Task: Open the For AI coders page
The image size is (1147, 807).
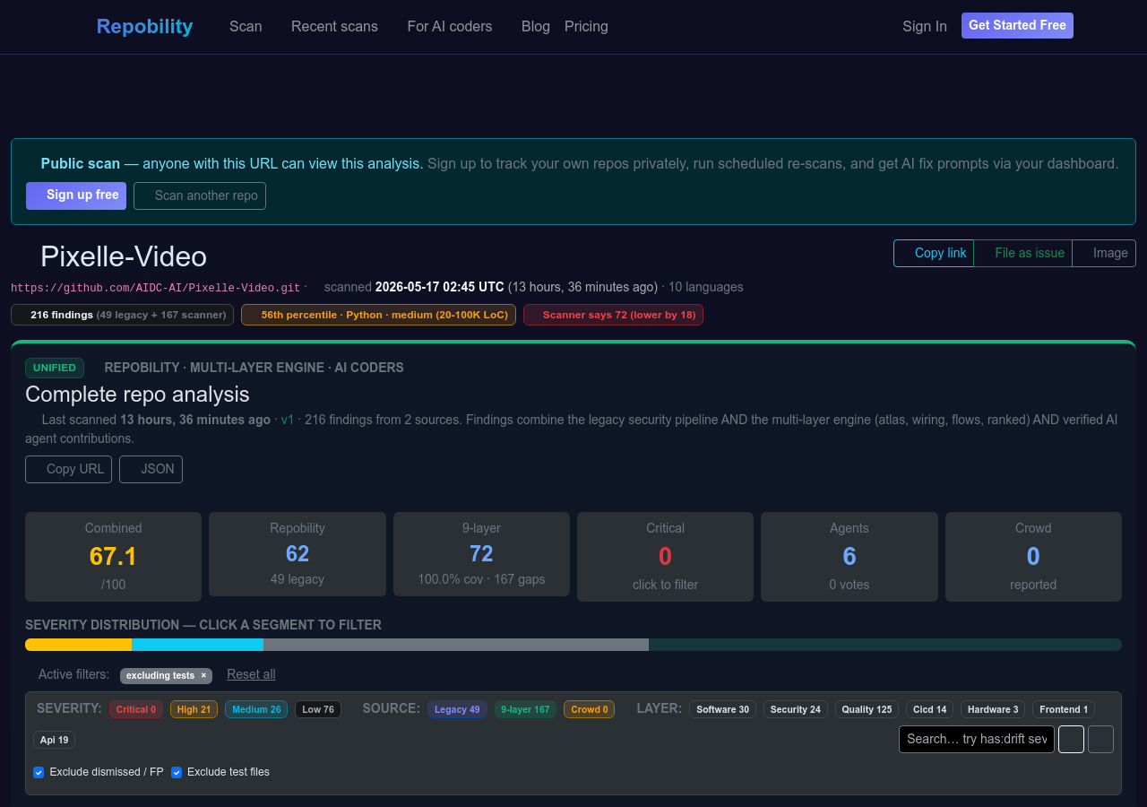Action: (450, 26)
